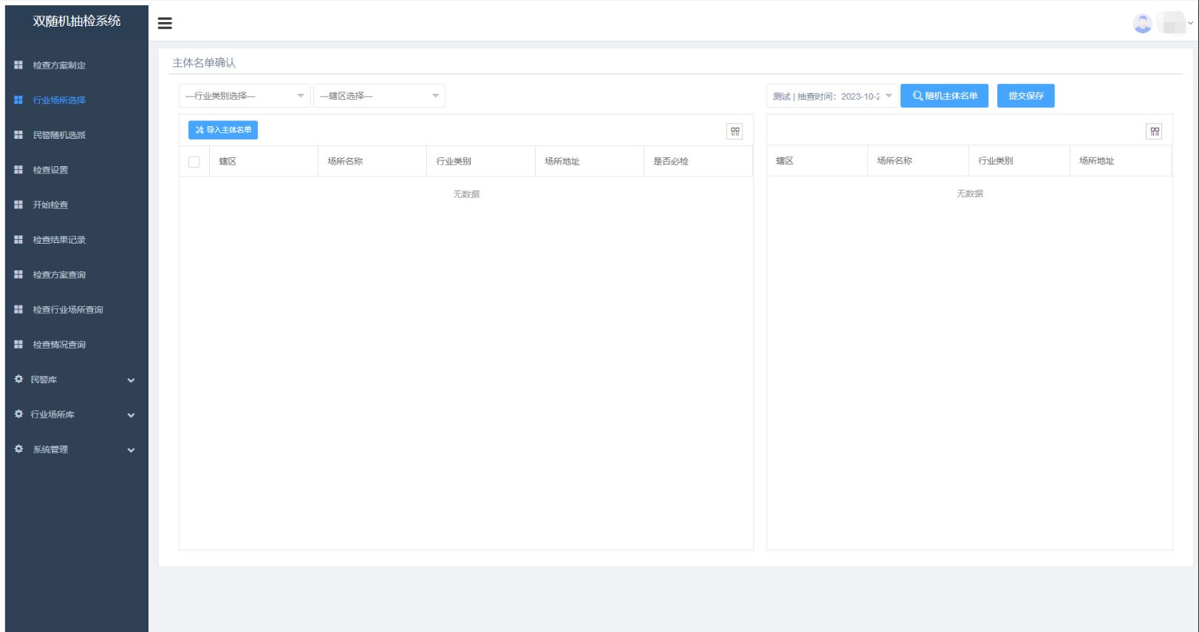Open the 测试 抽查时间 plan dropdown

tap(832, 96)
